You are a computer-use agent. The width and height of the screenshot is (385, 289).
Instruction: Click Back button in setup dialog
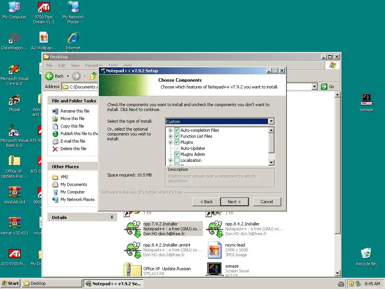tap(206, 202)
